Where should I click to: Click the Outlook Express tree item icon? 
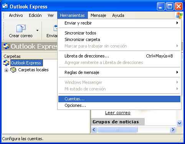[x=6, y=63]
